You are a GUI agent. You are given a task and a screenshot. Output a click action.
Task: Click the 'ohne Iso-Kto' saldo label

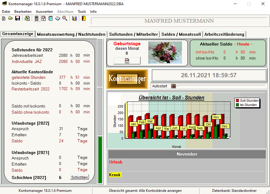[207, 58]
